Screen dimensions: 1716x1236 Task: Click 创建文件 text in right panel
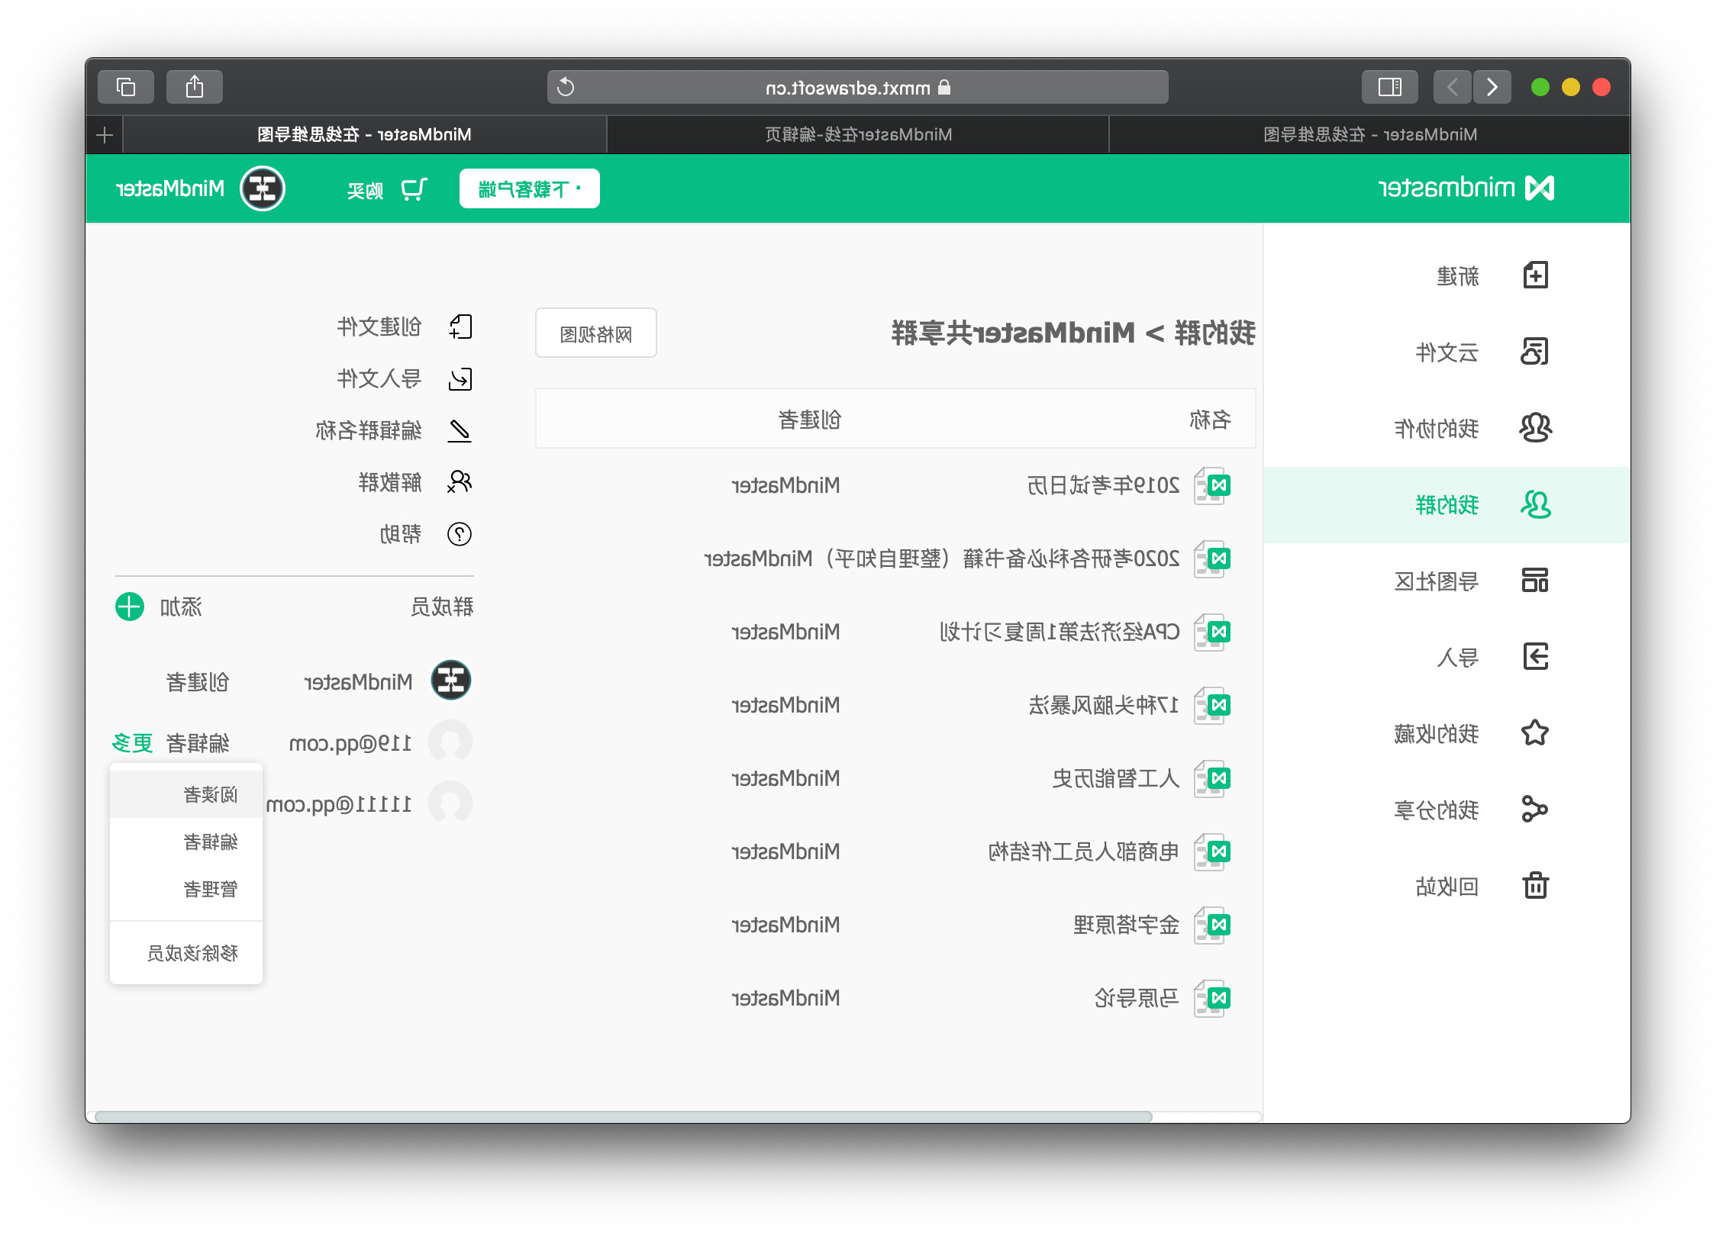[379, 327]
